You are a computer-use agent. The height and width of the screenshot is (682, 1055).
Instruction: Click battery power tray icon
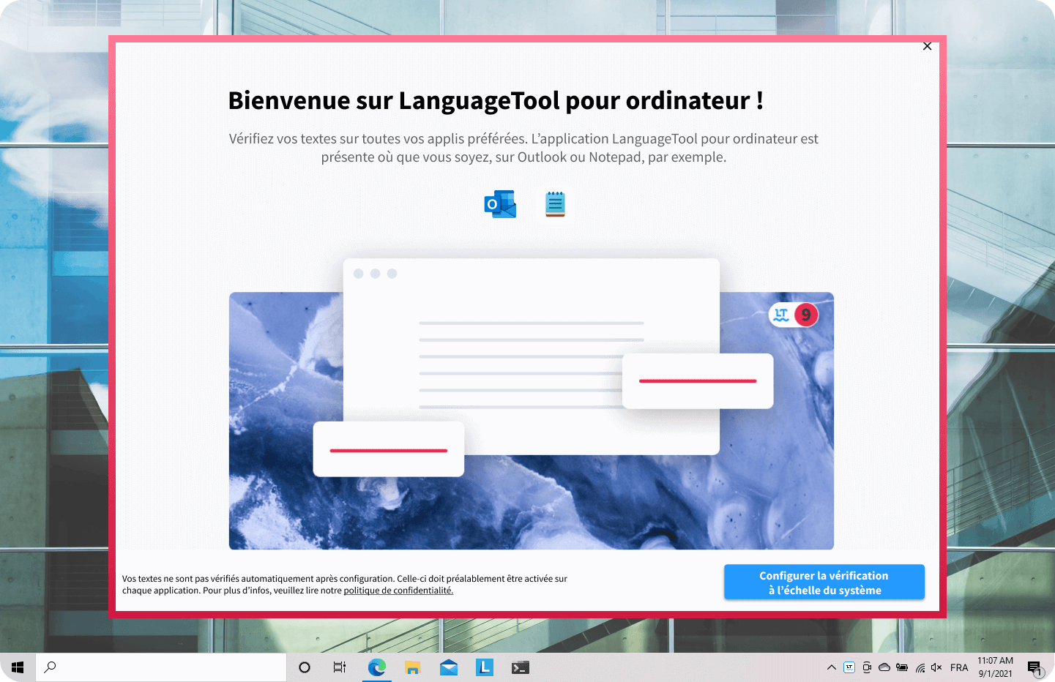(902, 667)
